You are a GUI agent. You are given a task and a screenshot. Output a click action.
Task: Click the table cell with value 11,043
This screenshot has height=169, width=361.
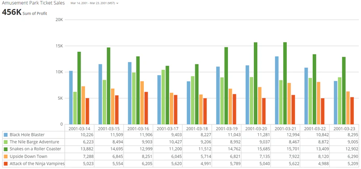pos(227,135)
